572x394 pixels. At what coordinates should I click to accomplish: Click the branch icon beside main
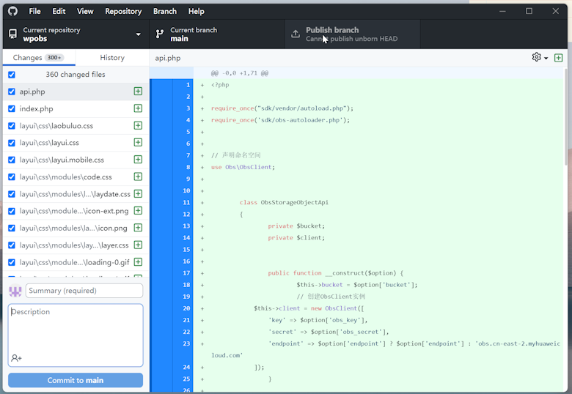(160, 34)
